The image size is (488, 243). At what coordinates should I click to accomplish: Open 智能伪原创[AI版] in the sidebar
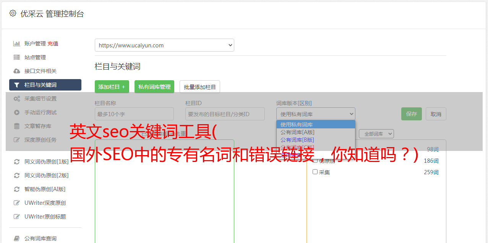click(x=45, y=189)
